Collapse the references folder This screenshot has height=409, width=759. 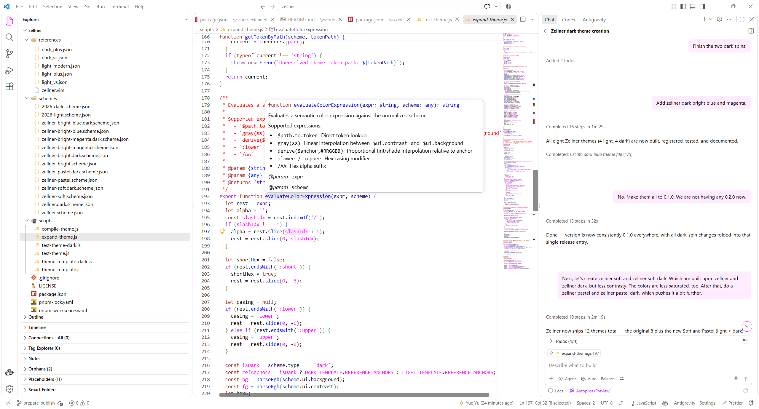point(27,40)
